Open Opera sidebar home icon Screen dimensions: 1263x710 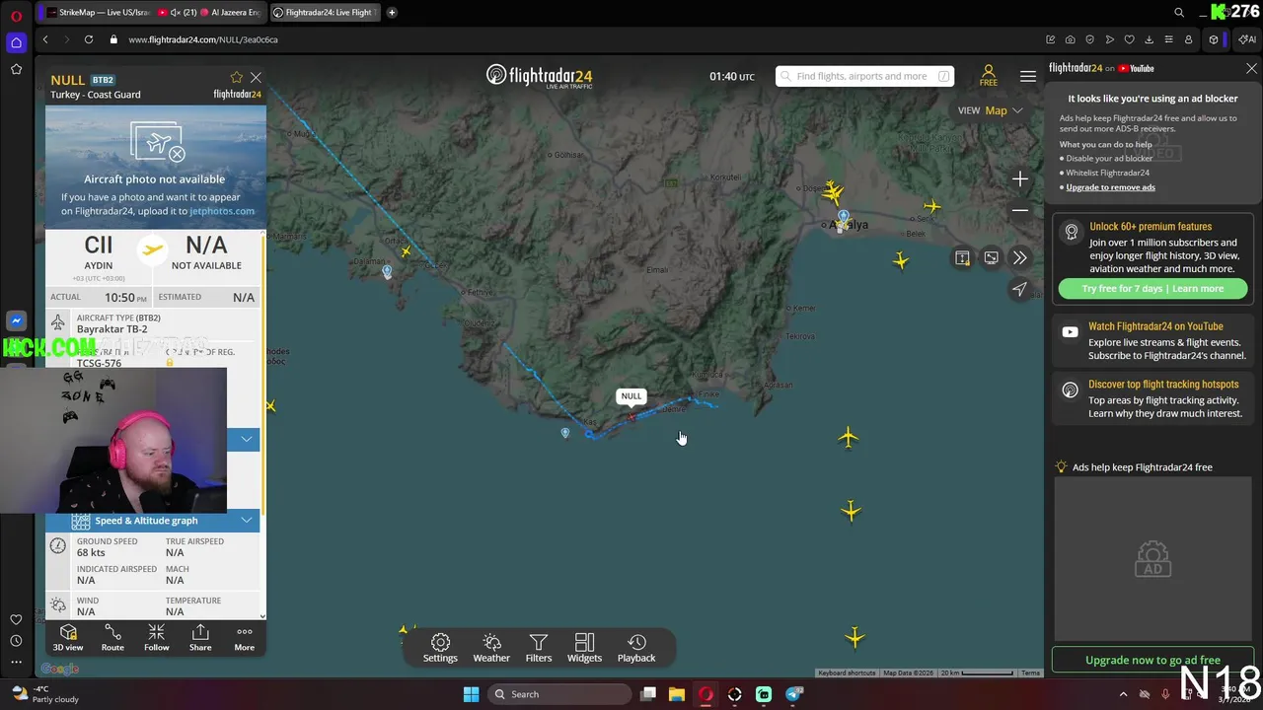[16, 42]
